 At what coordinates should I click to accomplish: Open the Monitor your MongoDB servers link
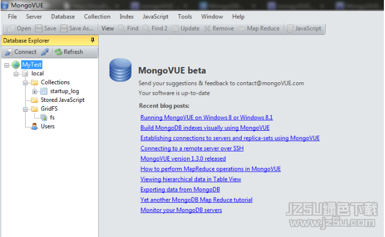181,210
